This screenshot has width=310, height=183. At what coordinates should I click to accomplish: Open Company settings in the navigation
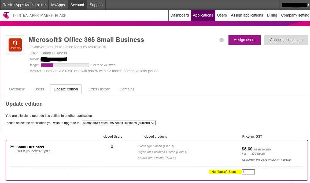295,15
